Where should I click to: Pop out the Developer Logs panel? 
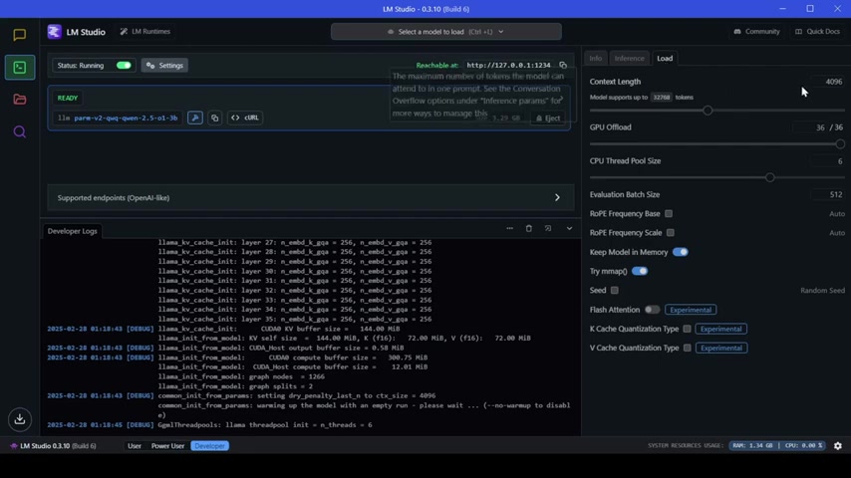point(548,228)
